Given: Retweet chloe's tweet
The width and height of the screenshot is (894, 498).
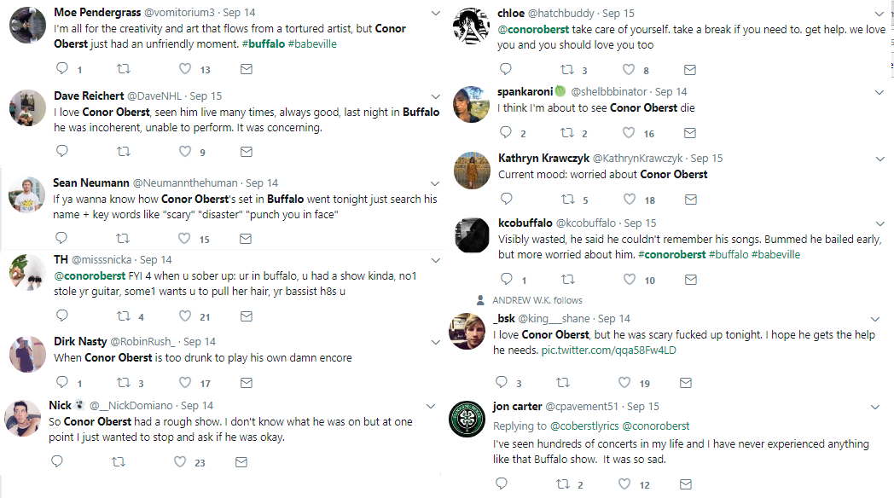Looking at the screenshot, I should pos(567,70).
